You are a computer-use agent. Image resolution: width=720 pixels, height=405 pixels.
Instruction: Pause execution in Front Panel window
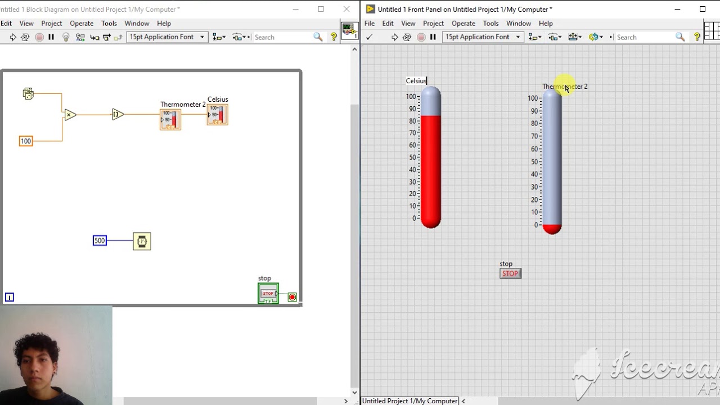433,37
